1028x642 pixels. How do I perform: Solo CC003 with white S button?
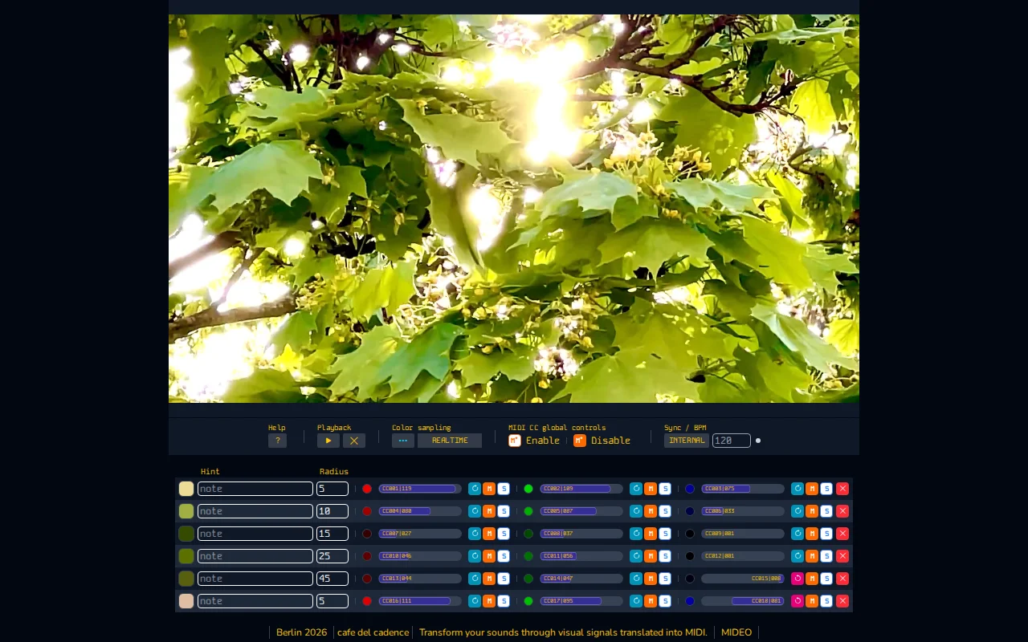point(826,489)
